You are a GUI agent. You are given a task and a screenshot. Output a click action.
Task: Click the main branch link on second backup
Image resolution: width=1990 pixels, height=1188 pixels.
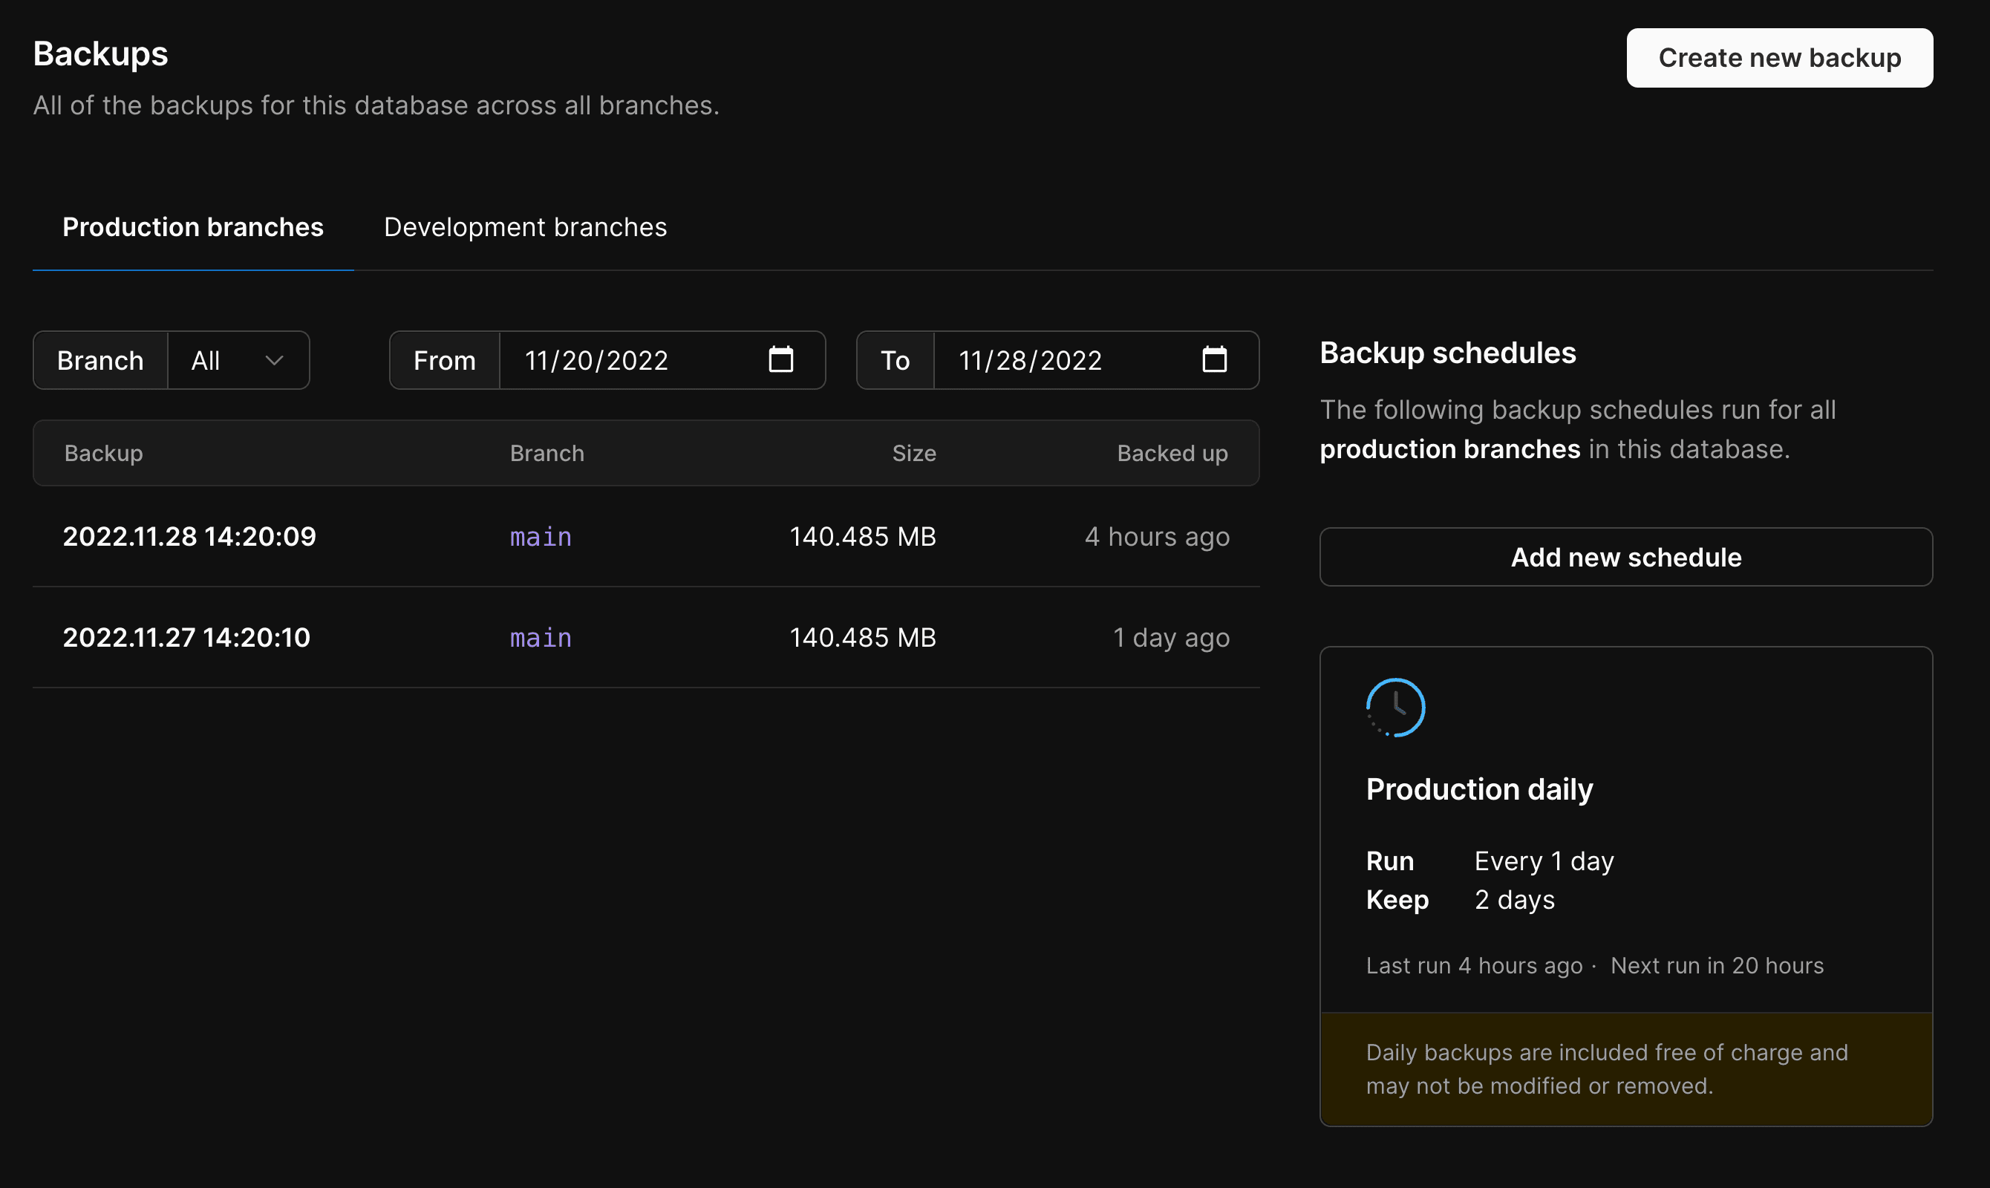(541, 636)
